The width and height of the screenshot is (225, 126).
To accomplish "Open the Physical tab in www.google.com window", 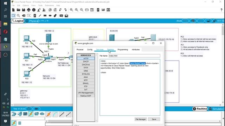I will pyautogui.click(x=80, y=50).
